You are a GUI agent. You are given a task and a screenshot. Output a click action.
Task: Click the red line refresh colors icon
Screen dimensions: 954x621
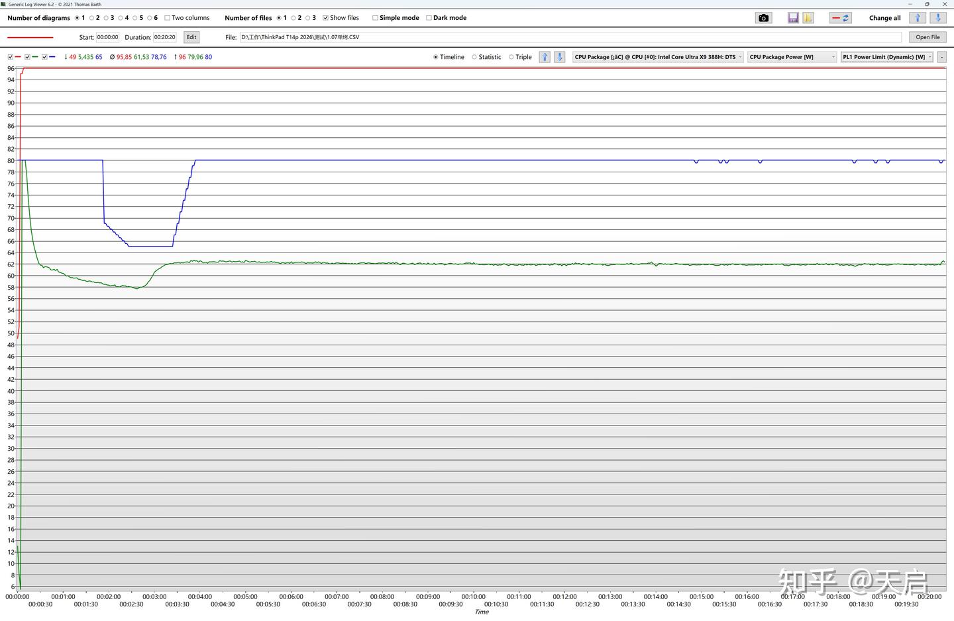[x=841, y=18]
